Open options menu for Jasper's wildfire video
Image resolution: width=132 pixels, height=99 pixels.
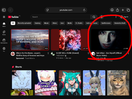click(x=48, y=53)
